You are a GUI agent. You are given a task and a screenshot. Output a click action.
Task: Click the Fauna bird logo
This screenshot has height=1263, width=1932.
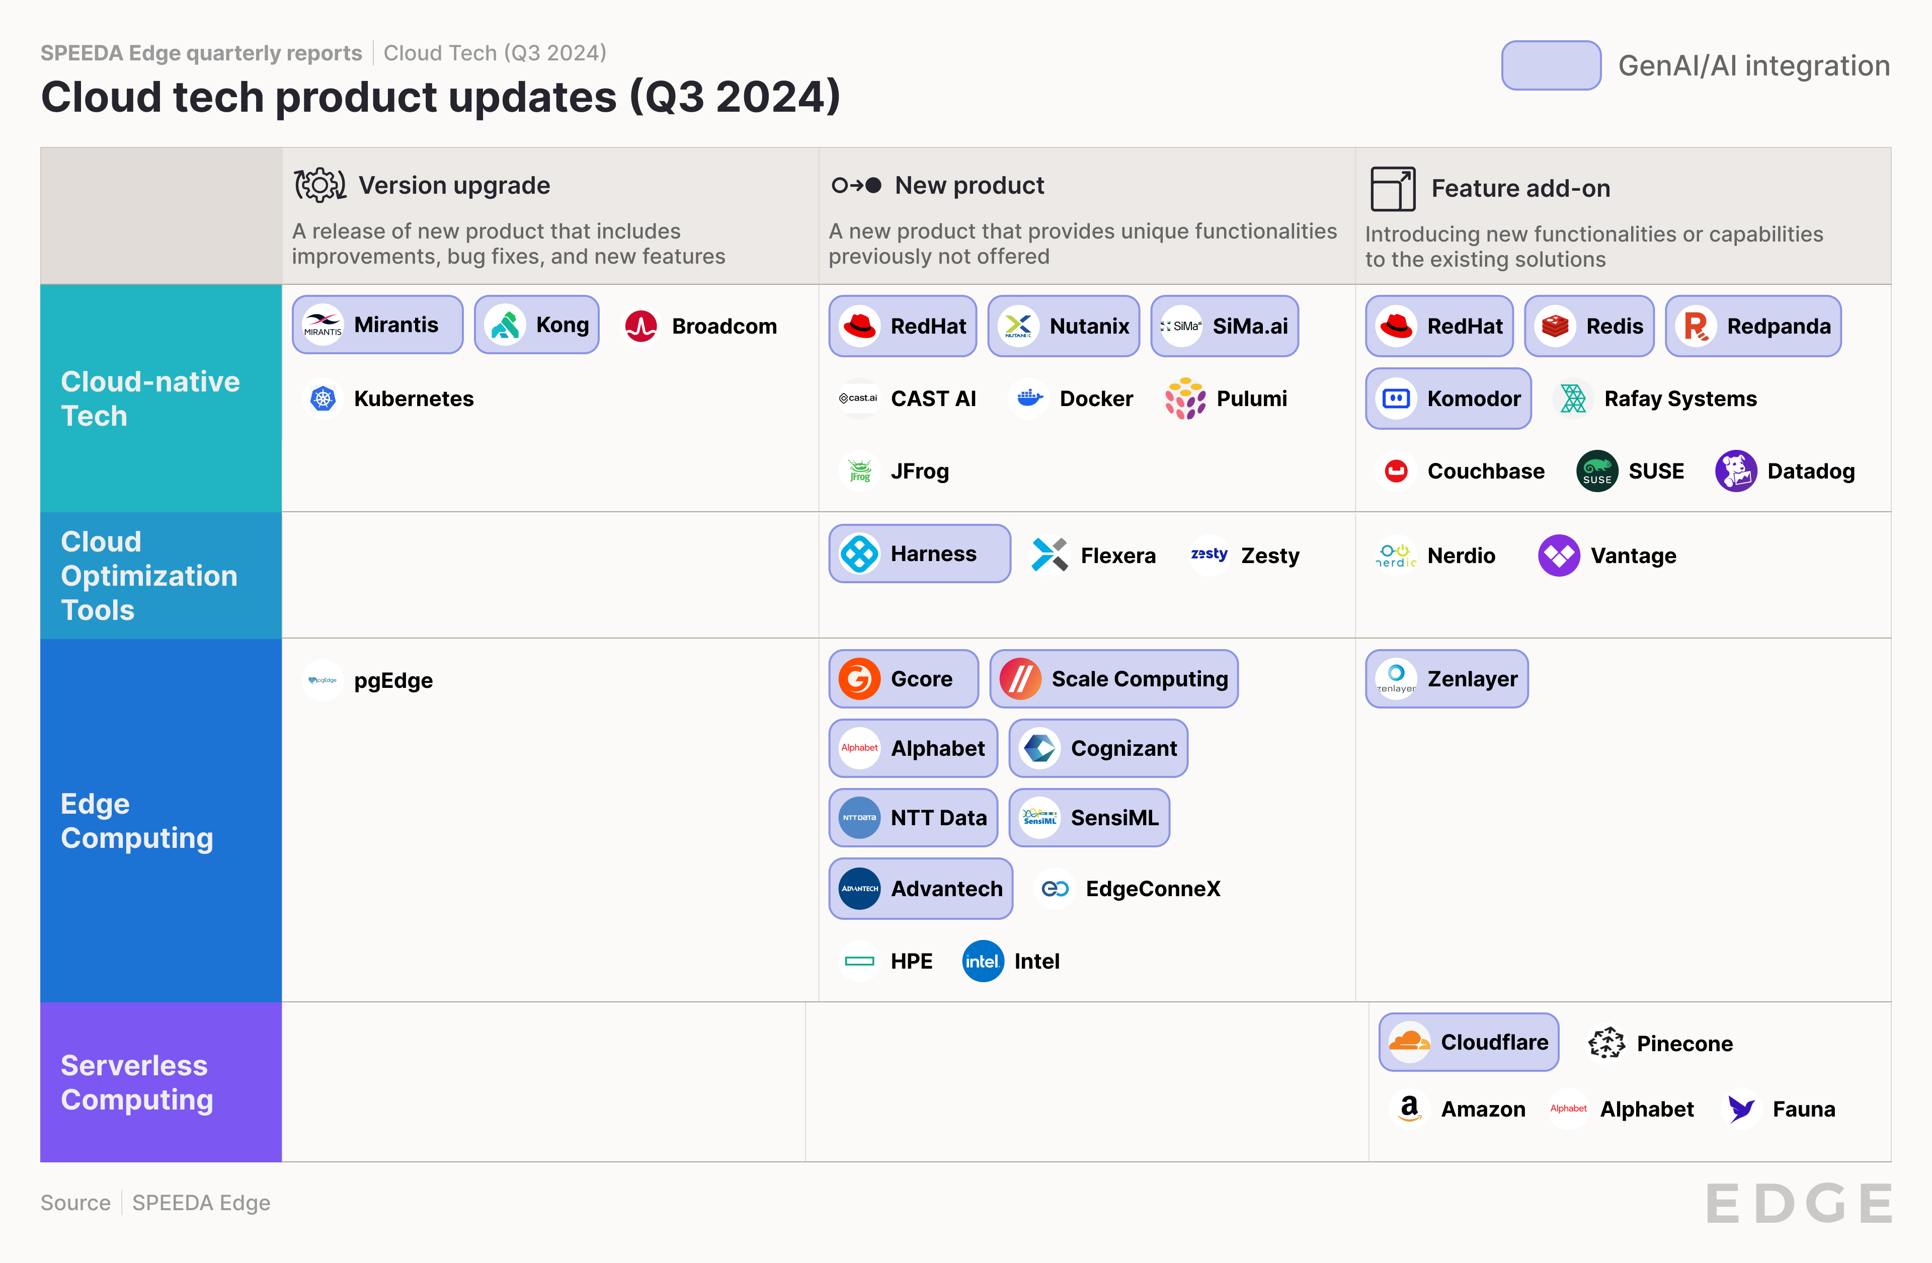tap(1741, 1109)
